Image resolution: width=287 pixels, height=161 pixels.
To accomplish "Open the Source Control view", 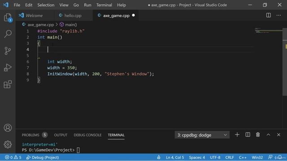I will (8, 51).
